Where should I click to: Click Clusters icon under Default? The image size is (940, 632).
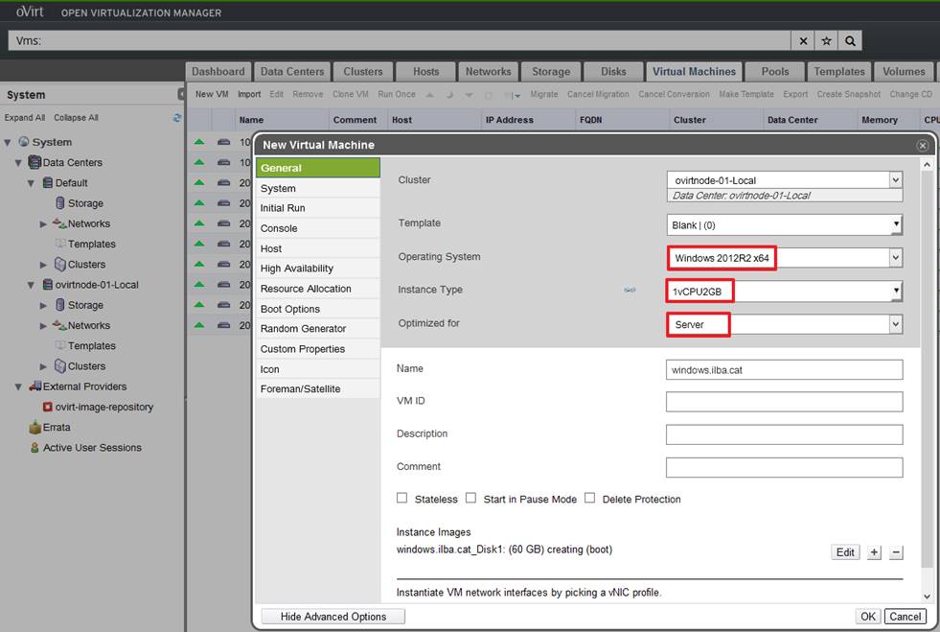60,264
